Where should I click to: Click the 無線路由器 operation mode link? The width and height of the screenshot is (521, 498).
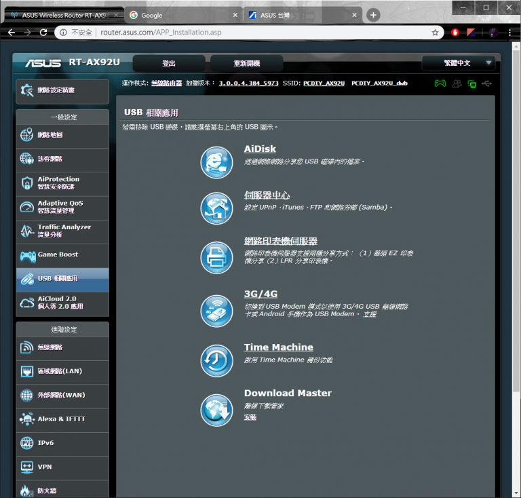click(166, 83)
